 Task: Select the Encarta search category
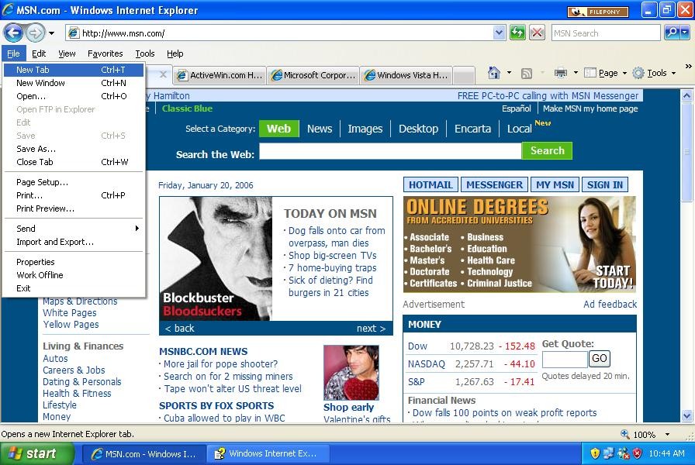(472, 129)
